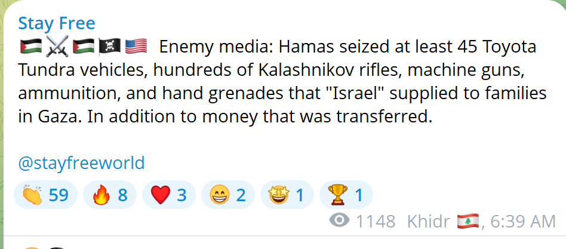
Task: Toggle the grinning face reaction
Action: (x=228, y=195)
